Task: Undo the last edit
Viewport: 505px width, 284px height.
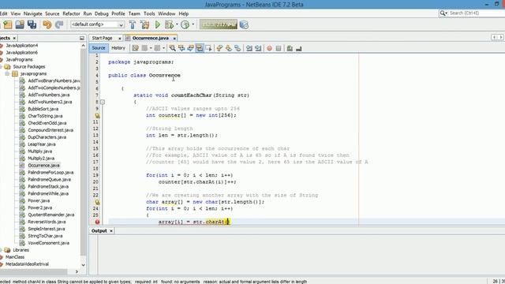Action: pos(47,24)
